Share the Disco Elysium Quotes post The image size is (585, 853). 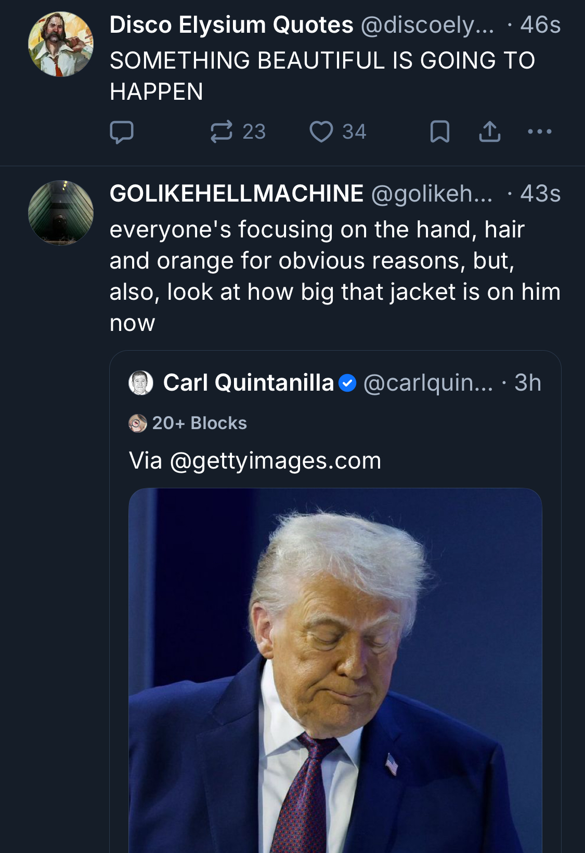click(x=489, y=132)
